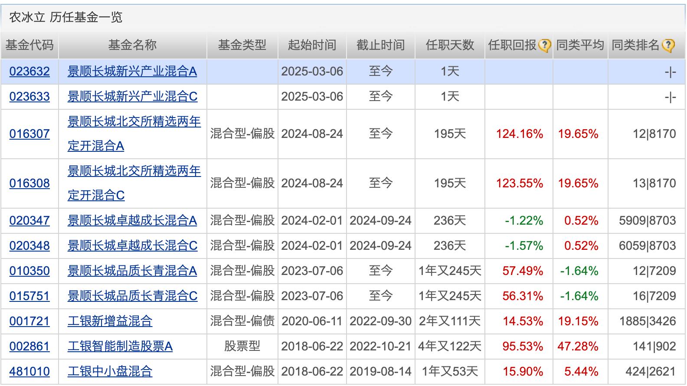Screen dimensions: 687x386
Task: Open 景顺长城卓越成长混合C fund page
Action: (x=132, y=245)
